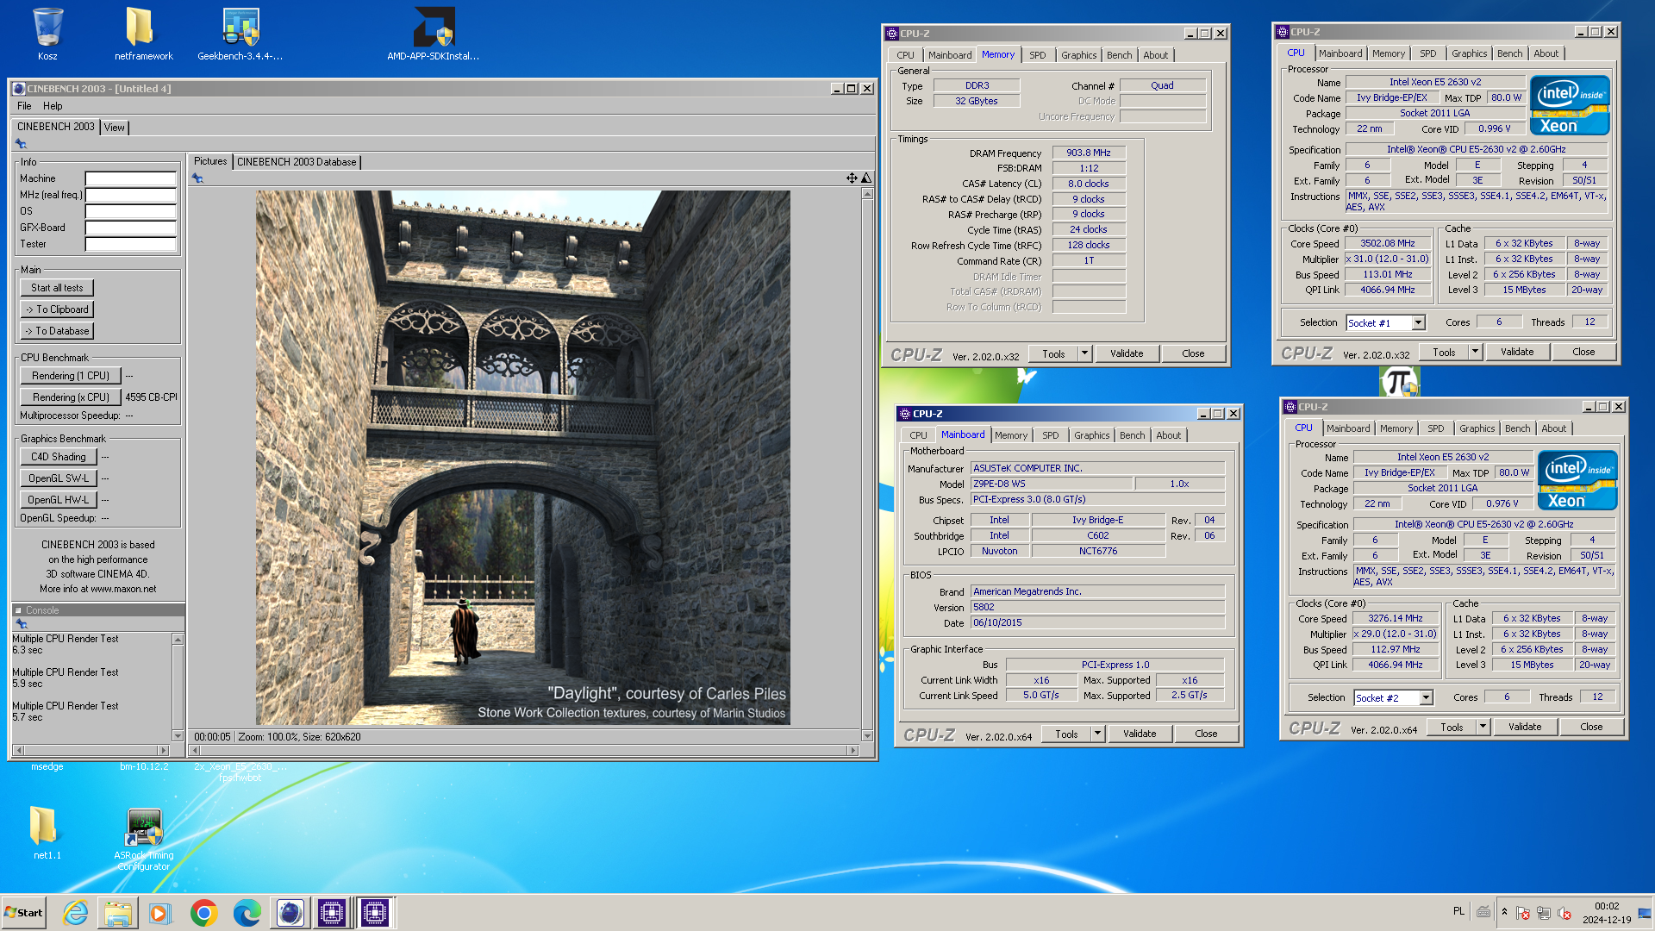The height and width of the screenshot is (931, 1655).
Task: Click the picture viewer horizontal scrollbar
Action: coord(525,750)
